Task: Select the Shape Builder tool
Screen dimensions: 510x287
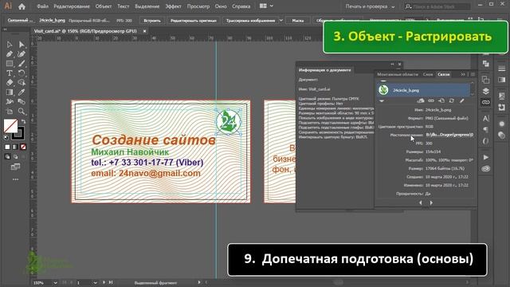Action: tap(22, 83)
